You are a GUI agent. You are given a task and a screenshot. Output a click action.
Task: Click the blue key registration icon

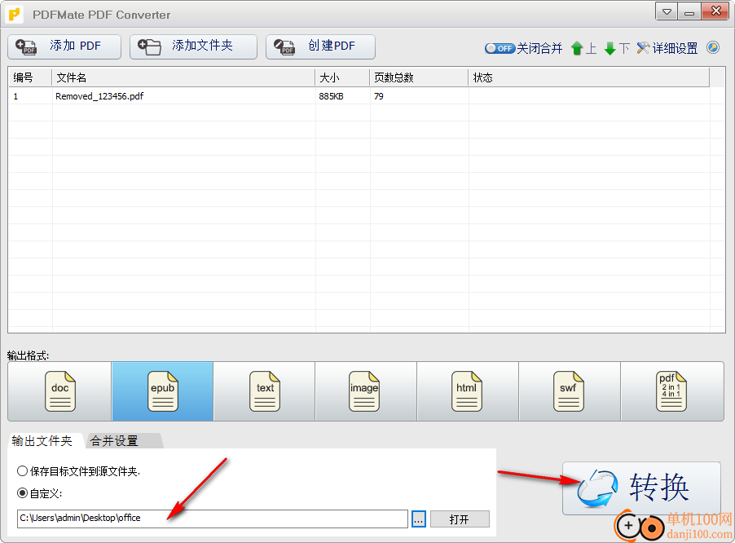coord(713,47)
